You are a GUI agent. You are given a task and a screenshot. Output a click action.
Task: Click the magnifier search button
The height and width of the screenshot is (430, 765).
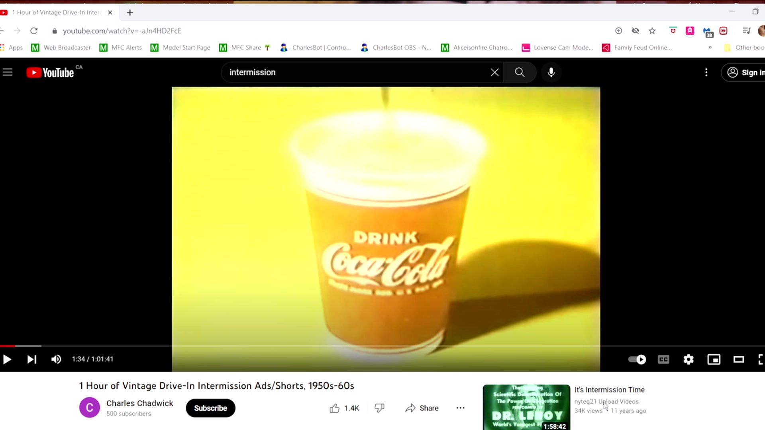[520, 72]
